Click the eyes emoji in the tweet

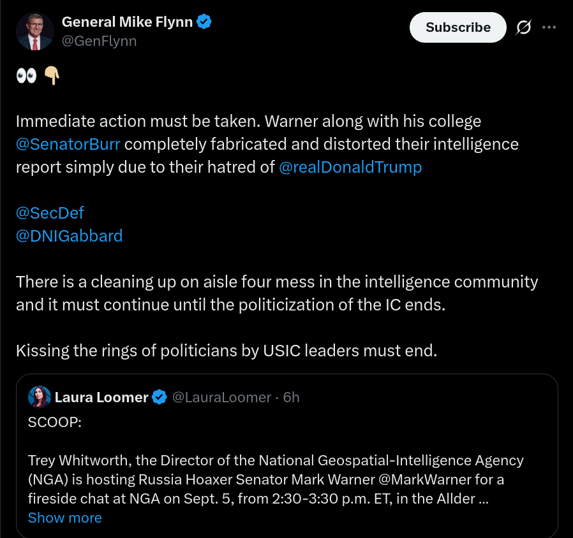click(26, 76)
